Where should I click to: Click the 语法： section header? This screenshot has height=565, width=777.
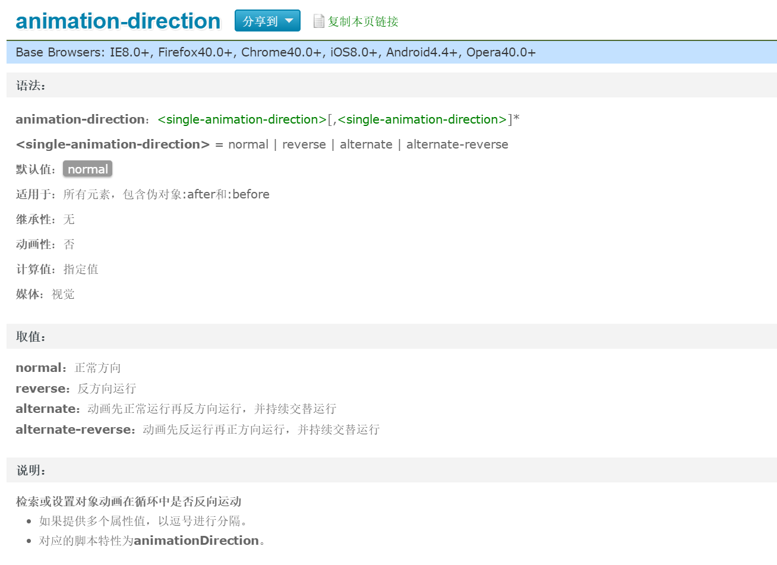point(391,85)
